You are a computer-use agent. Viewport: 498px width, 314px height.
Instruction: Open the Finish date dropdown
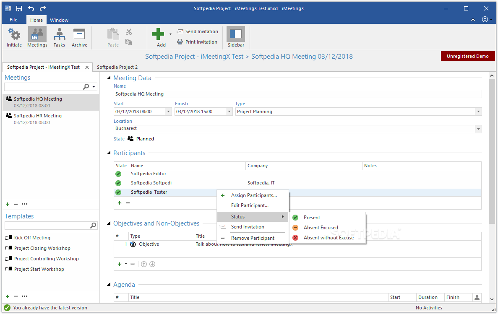tap(229, 112)
